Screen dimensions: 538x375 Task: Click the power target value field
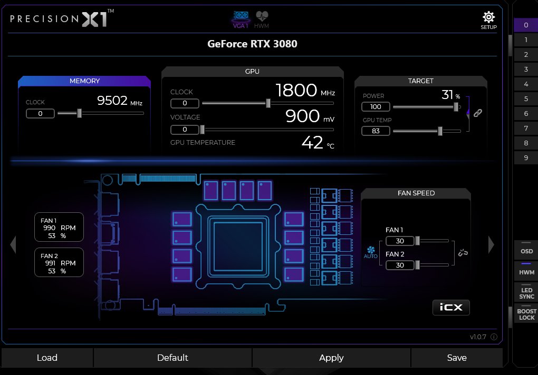coord(376,107)
